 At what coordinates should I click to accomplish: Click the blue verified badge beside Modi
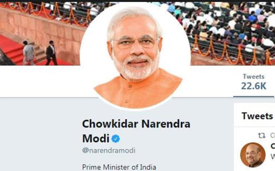[116, 139]
